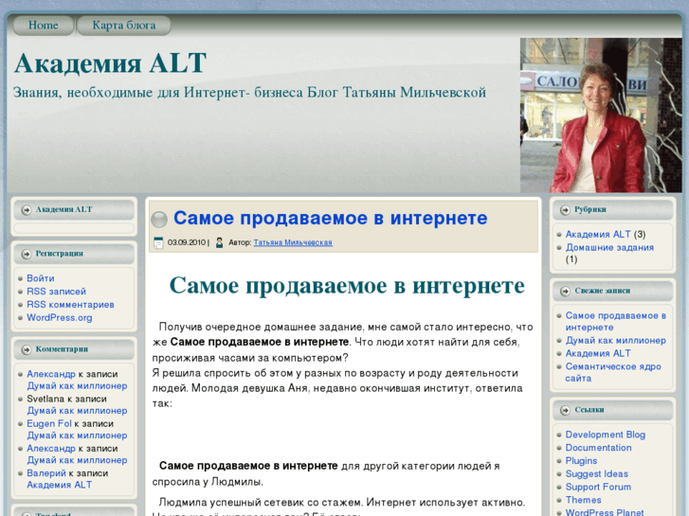Open Development Blog link
The width and height of the screenshot is (689, 516).
(x=605, y=435)
